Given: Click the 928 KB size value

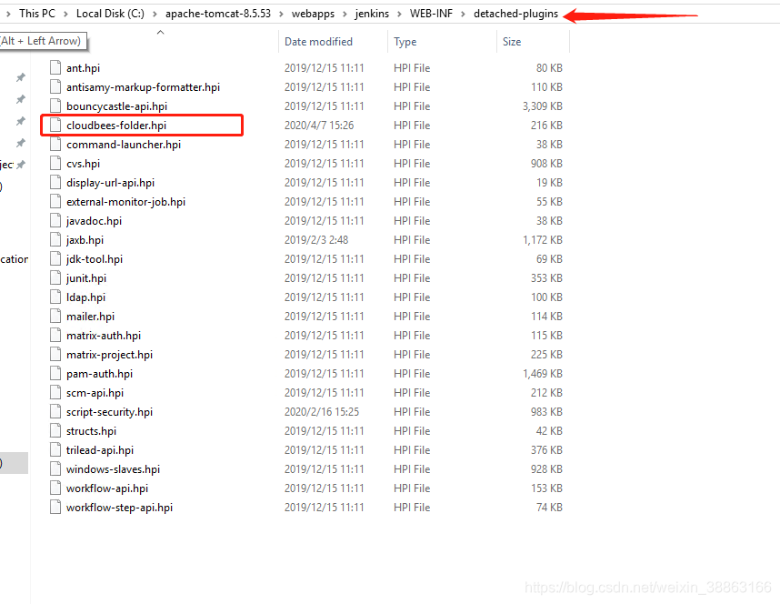Looking at the screenshot, I should click(x=546, y=469).
